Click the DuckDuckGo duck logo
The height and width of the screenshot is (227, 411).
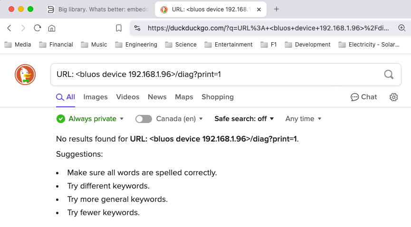tap(25, 75)
